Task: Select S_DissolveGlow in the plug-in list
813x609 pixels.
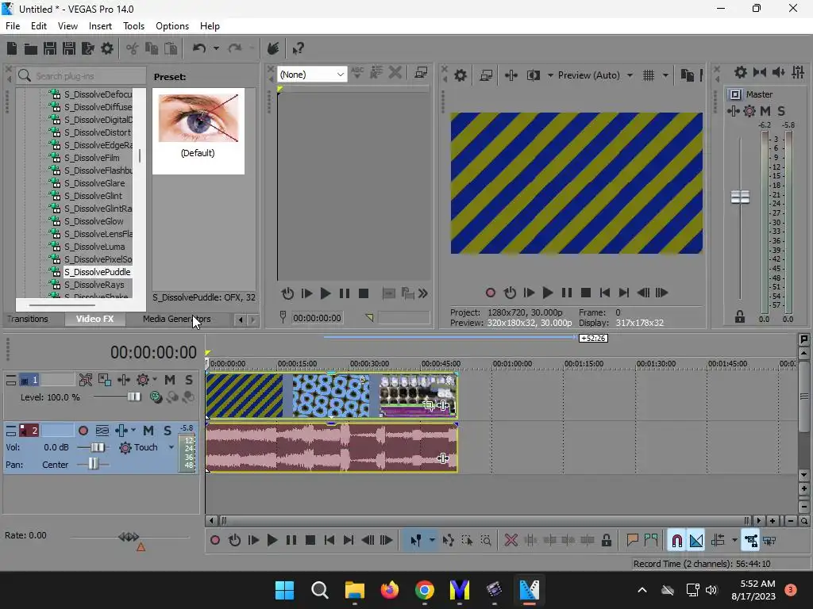Action: pos(94,221)
